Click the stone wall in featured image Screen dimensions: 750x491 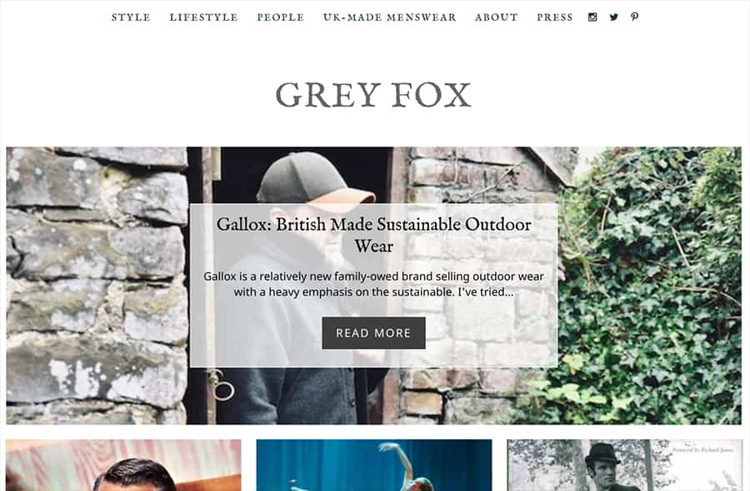[96, 286]
